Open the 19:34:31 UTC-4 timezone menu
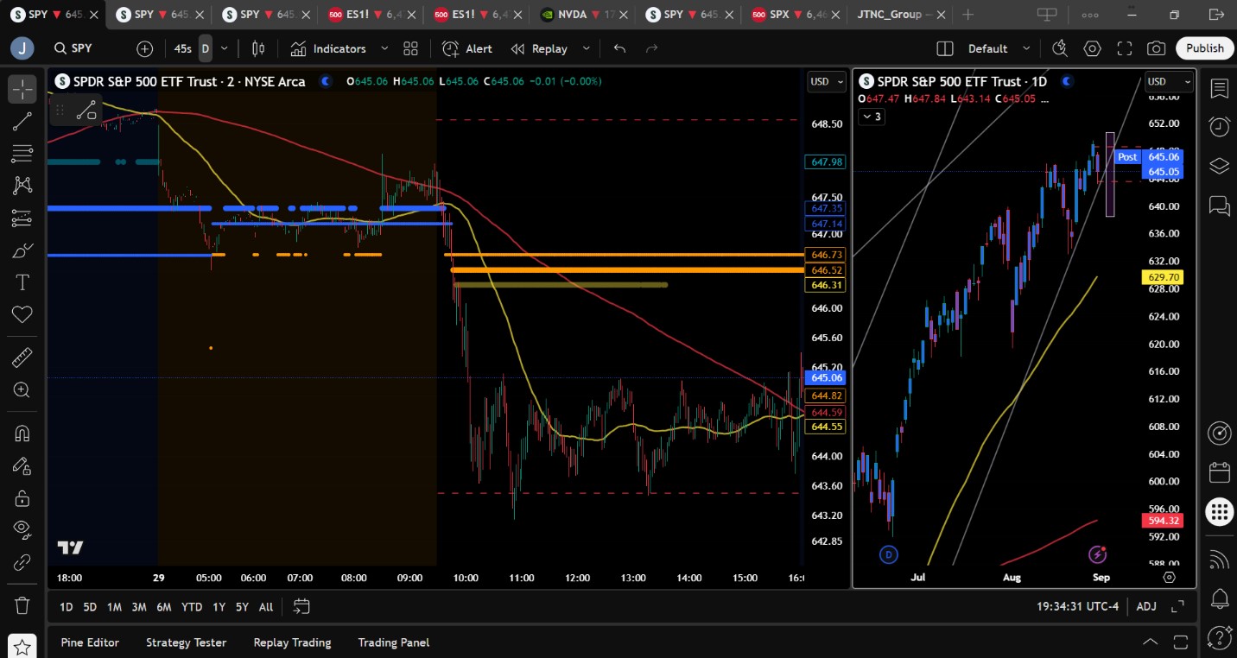1237x658 pixels. coord(1077,606)
